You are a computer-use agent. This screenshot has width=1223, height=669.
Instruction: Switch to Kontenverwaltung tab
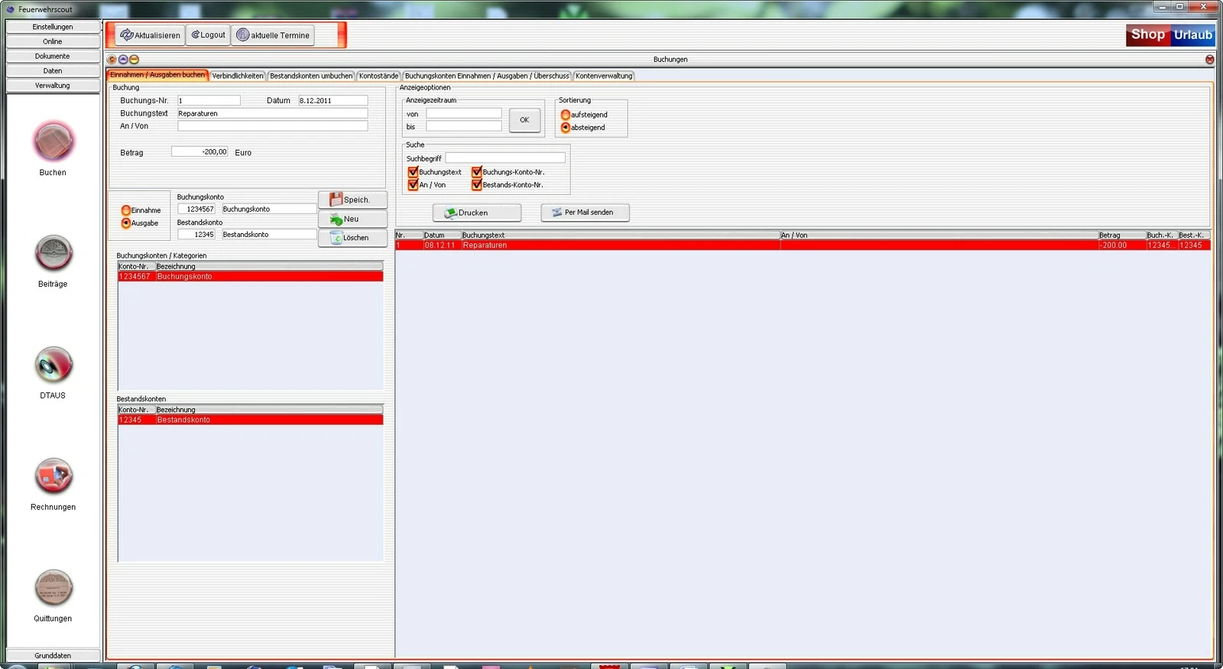click(x=604, y=76)
